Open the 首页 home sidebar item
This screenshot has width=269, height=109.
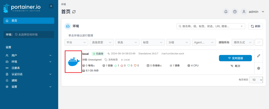(x=29, y=21)
